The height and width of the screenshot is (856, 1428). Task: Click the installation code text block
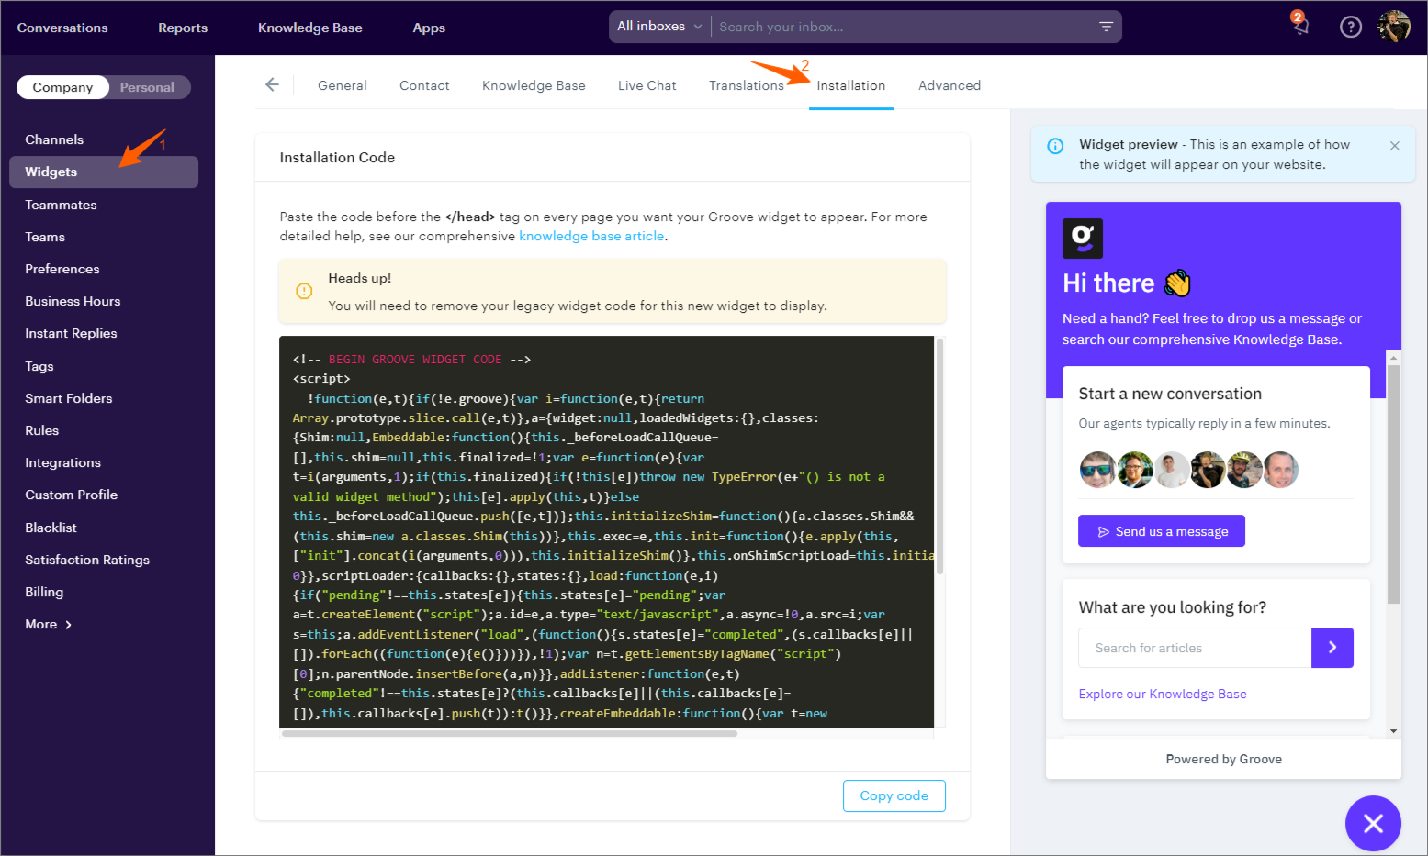pyautogui.click(x=606, y=532)
